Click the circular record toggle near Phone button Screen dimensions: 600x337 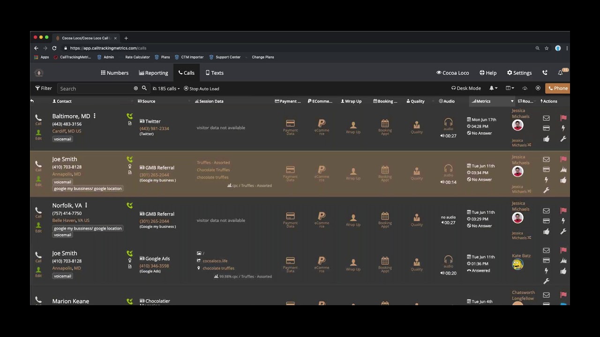coord(538,88)
